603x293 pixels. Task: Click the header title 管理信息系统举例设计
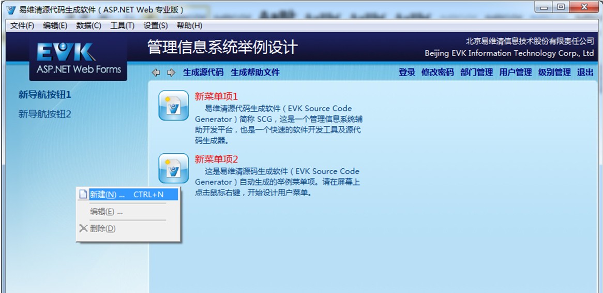[223, 47]
